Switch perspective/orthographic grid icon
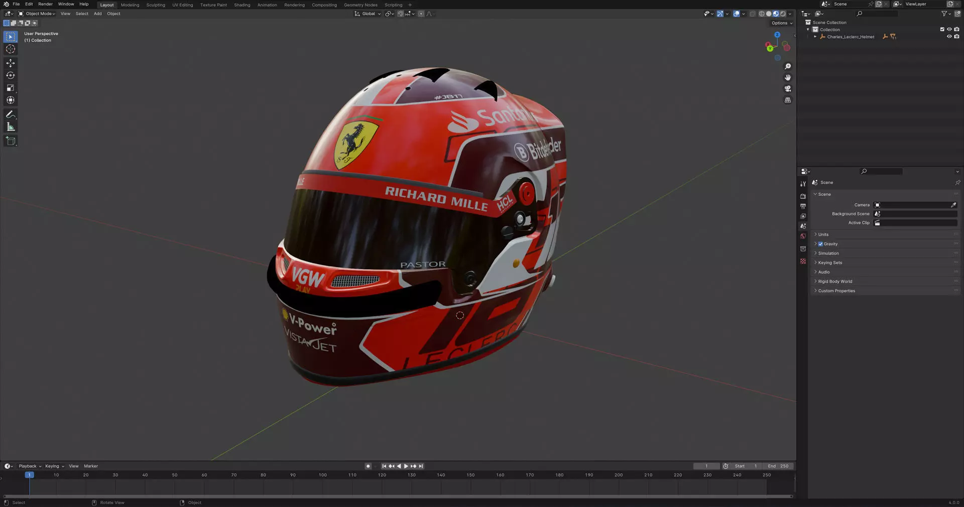The width and height of the screenshot is (964, 507). (x=788, y=100)
